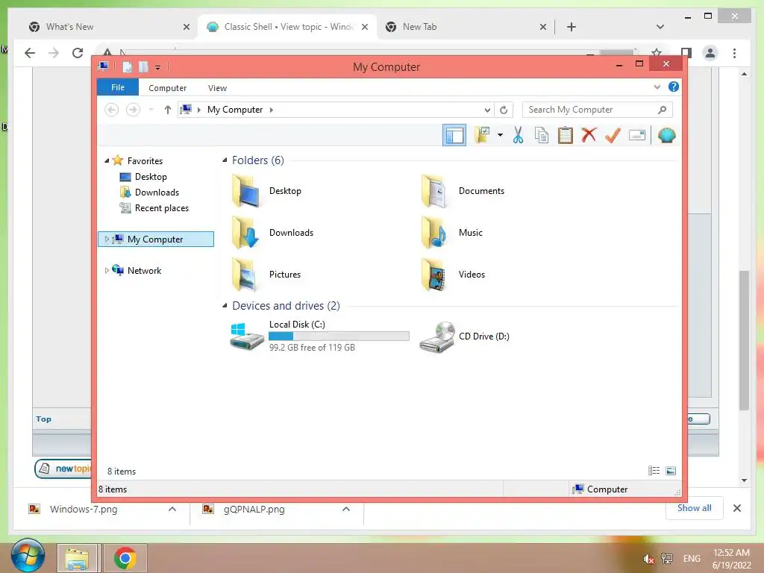Click Chrome reload page button
764x573 pixels.
click(78, 53)
